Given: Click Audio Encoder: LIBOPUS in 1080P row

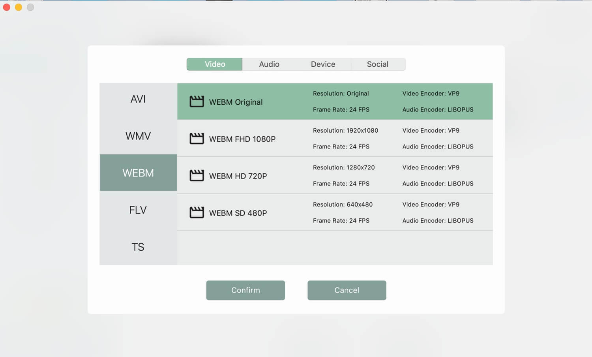Looking at the screenshot, I should point(438,147).
